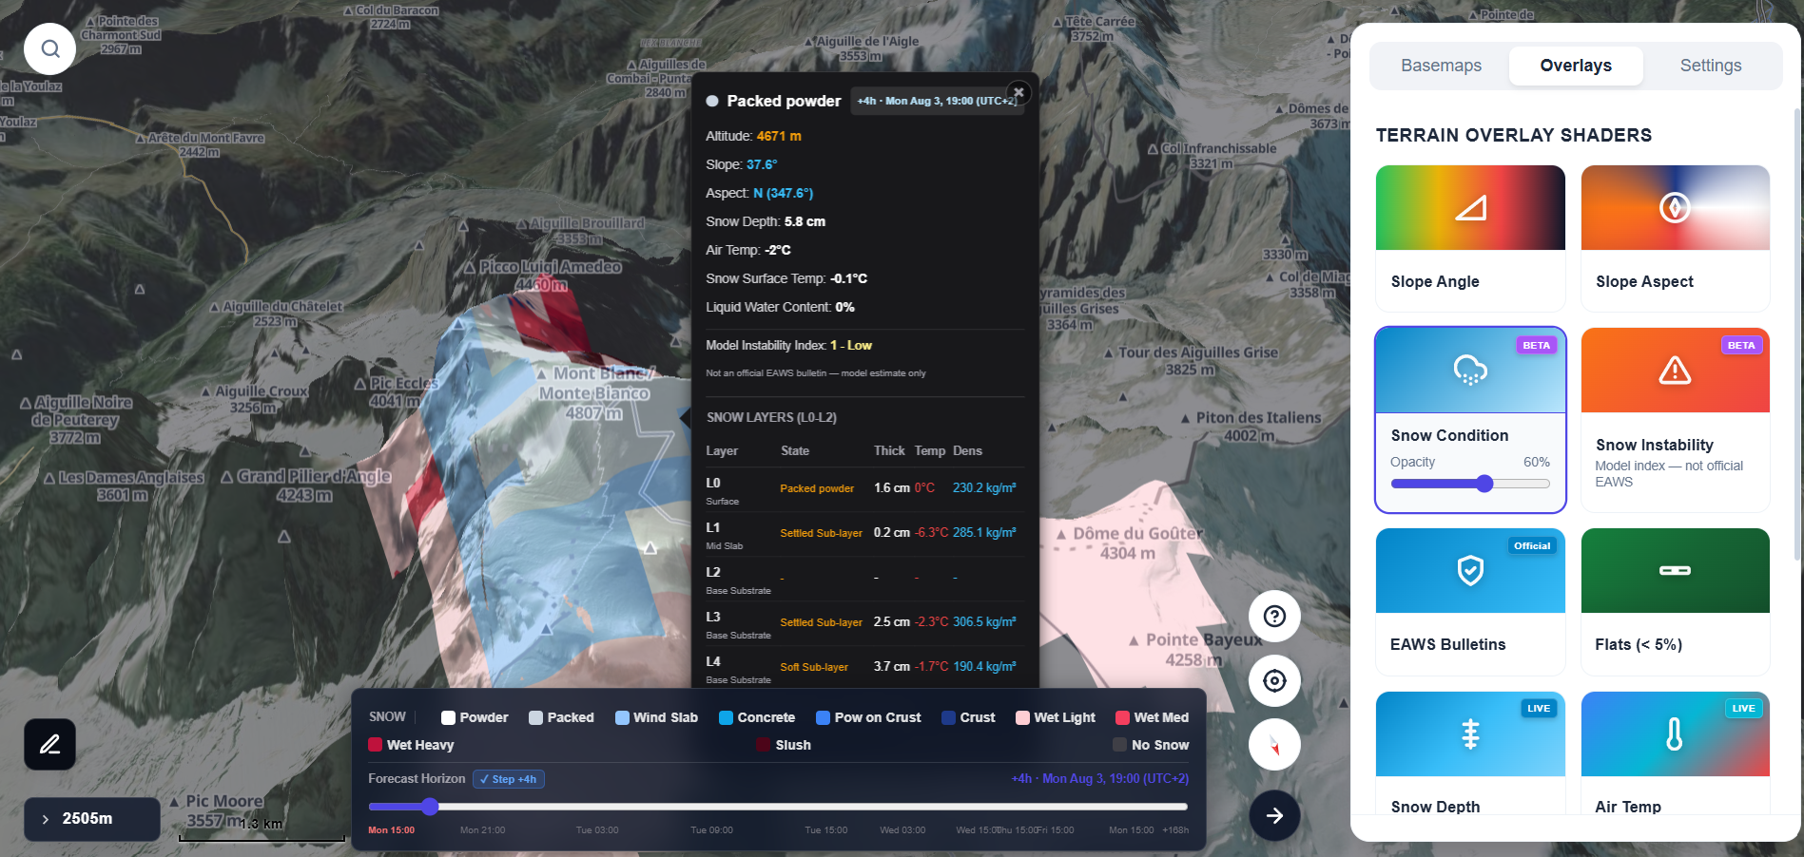
Task: Open the map search button
Action: pos(50,48)
